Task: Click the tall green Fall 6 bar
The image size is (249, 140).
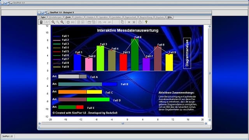Action: coord(135,55)
